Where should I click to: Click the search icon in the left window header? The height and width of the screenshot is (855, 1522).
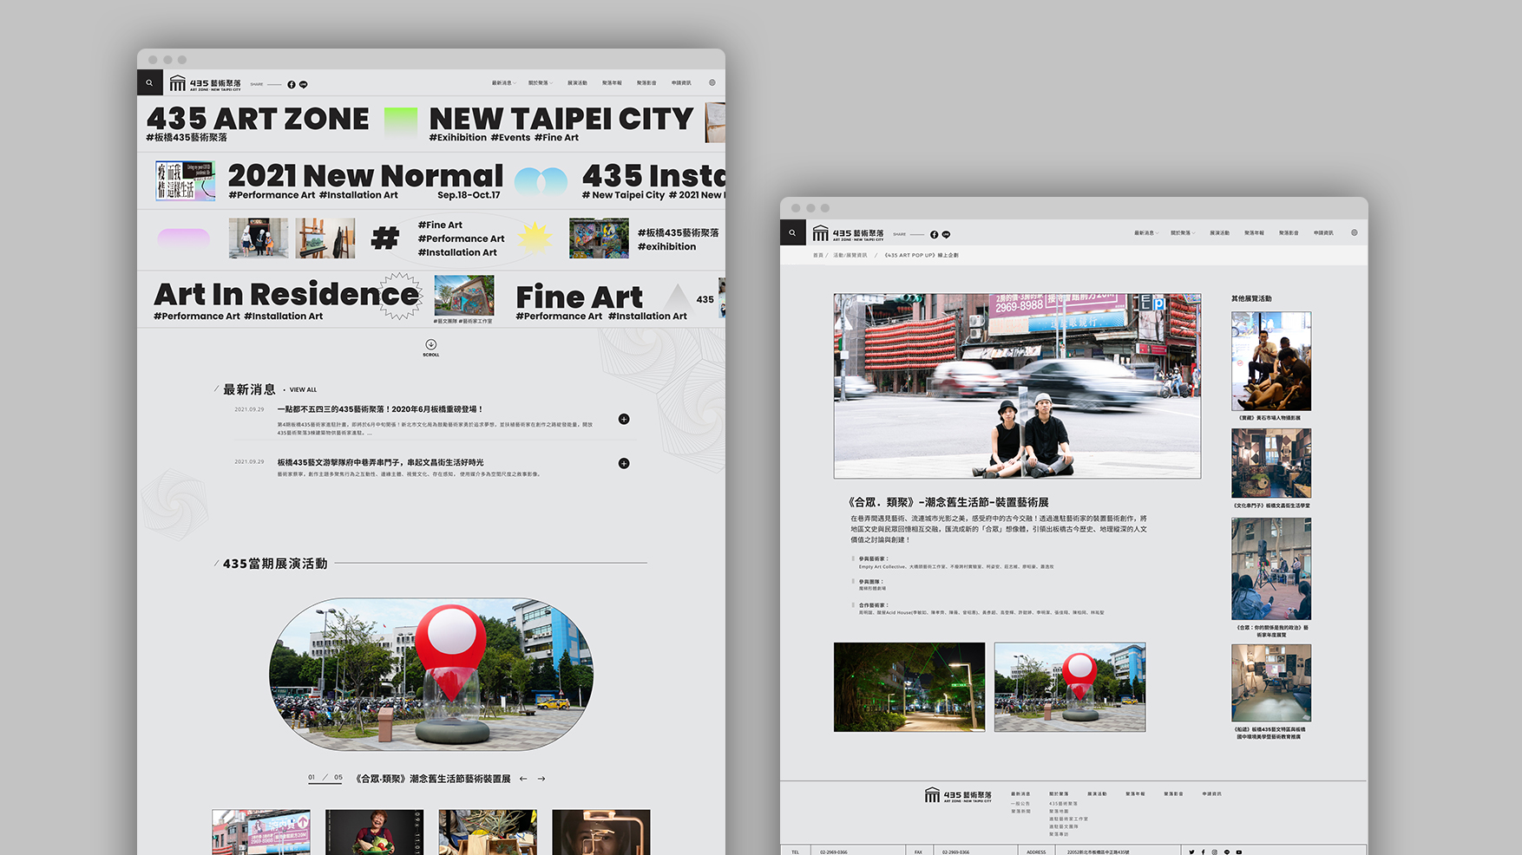(149, 83)
